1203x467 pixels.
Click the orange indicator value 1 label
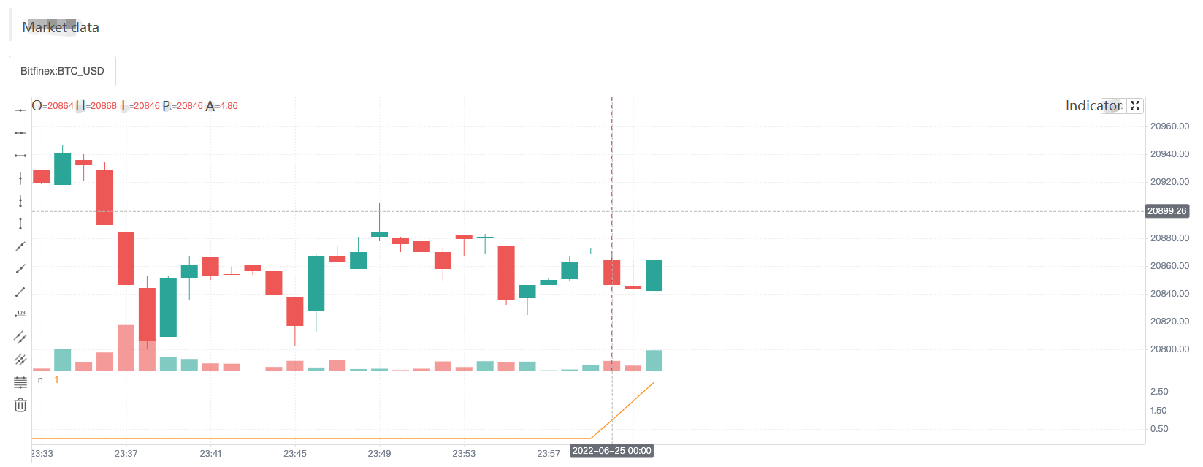56,380
